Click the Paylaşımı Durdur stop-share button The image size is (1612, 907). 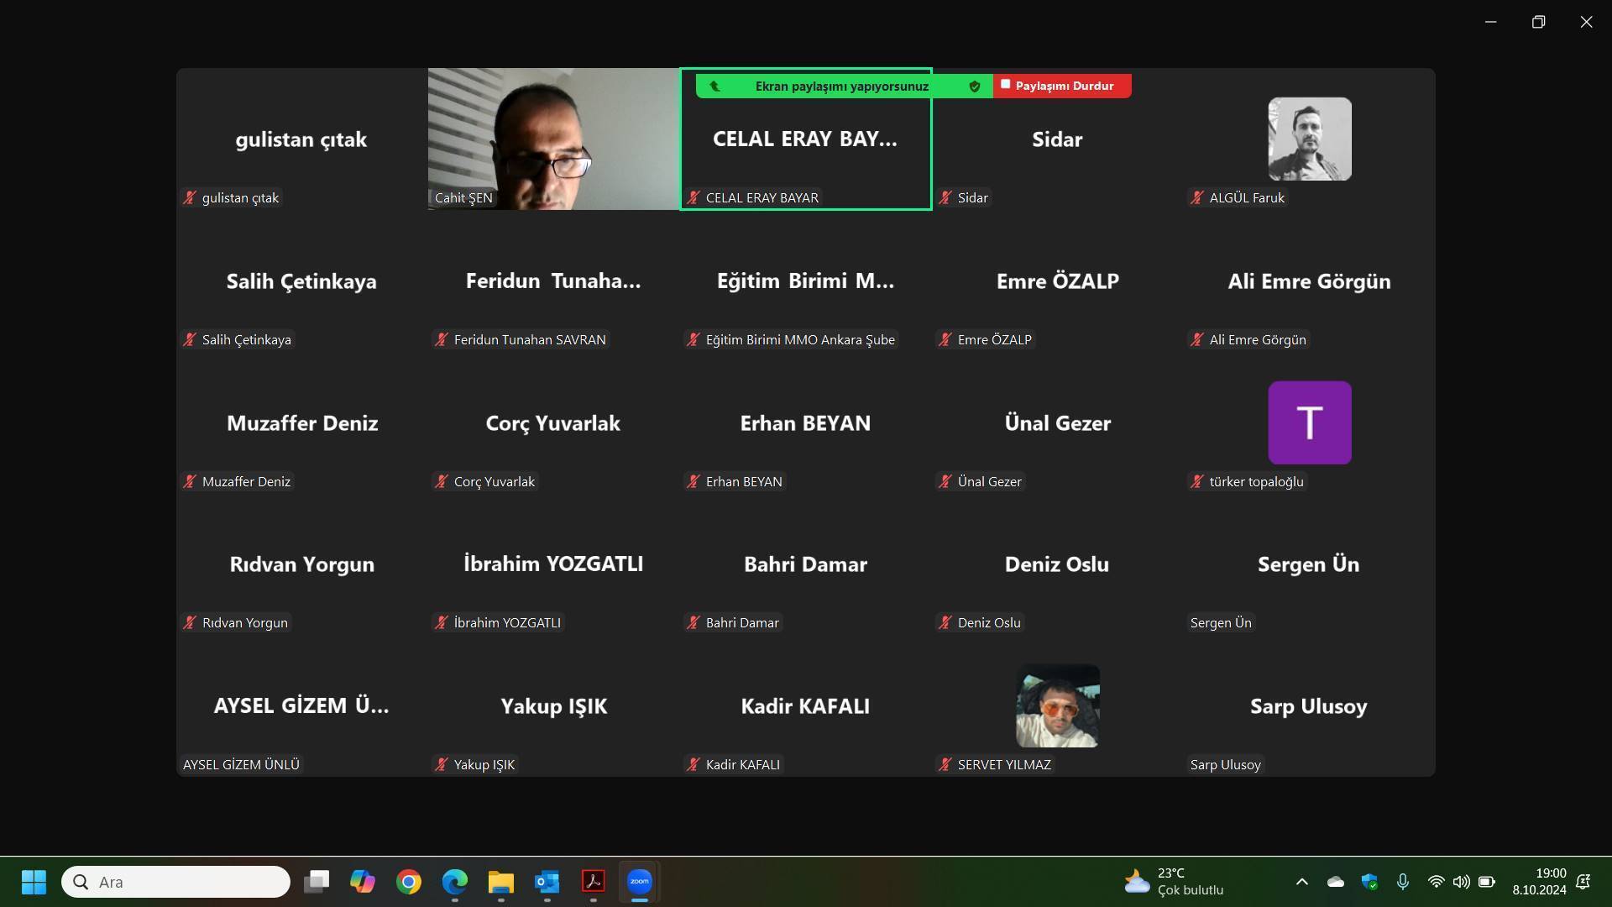coord(1062,86)
